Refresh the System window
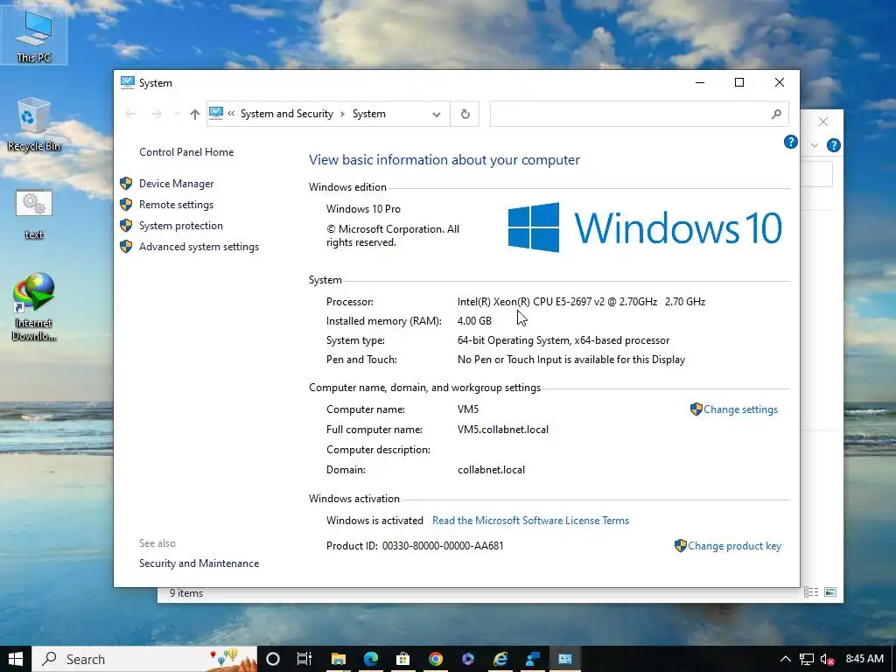The width and height of the screenshot is (896, 672). coord(465,115)
